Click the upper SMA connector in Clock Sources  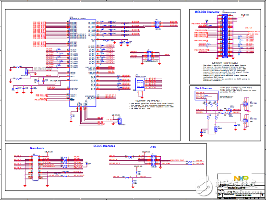tap(245, 104)
